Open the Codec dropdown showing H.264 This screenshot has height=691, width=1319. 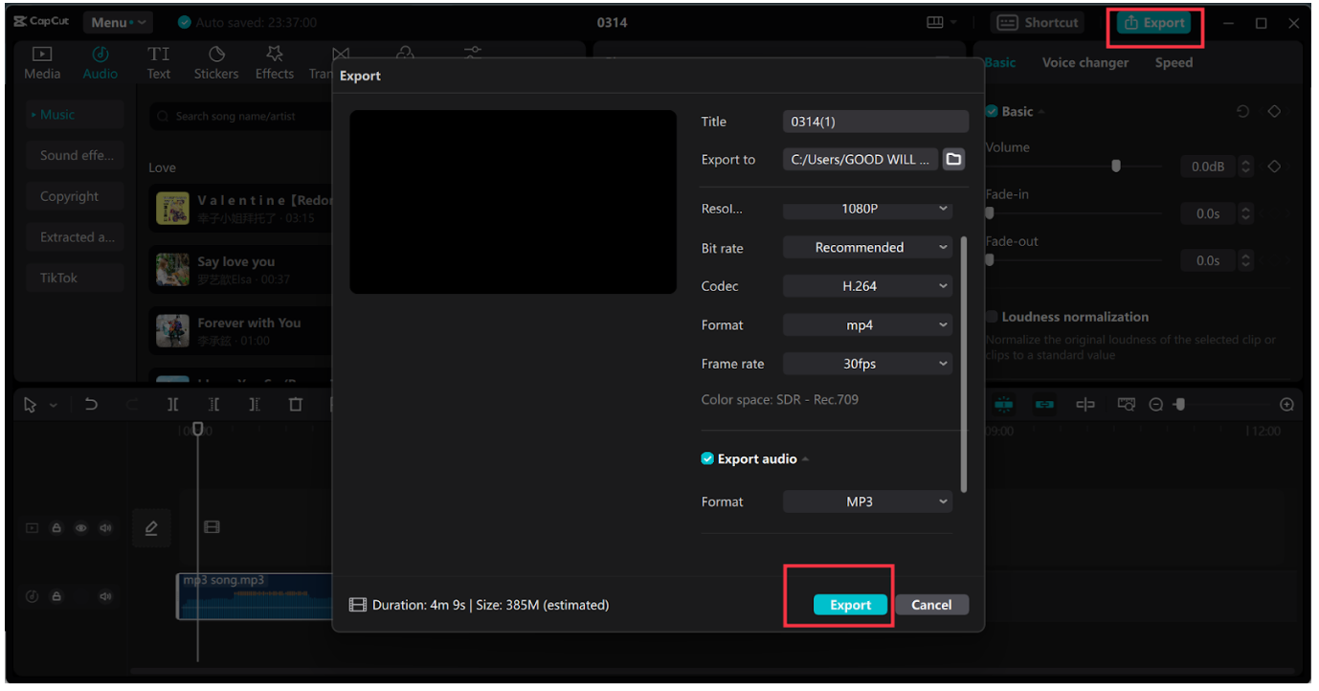coord(866,285)
